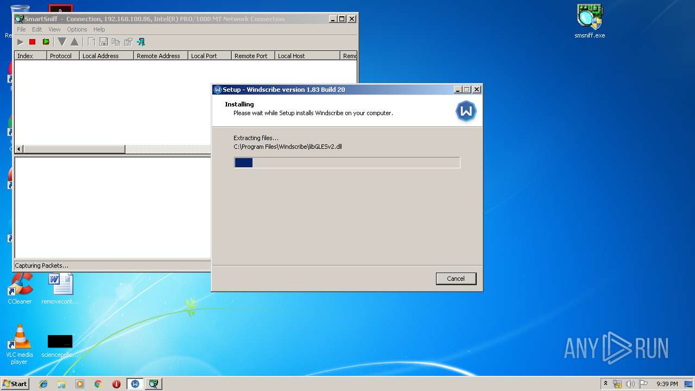The image size is (695, 391).
Task: Open the CCleaner desktop shortcut
Action: (20, 289)
